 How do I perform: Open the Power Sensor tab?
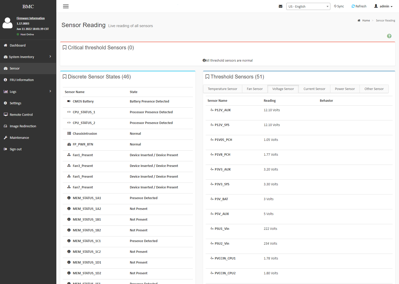point(345,89)
